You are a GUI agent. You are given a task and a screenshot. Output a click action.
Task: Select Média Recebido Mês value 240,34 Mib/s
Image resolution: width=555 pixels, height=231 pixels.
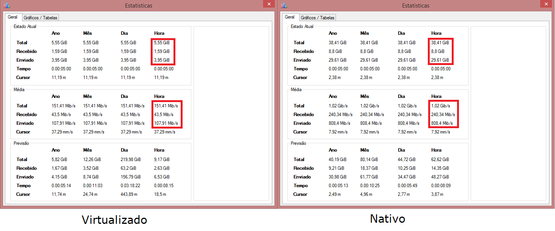coord(372,115)
